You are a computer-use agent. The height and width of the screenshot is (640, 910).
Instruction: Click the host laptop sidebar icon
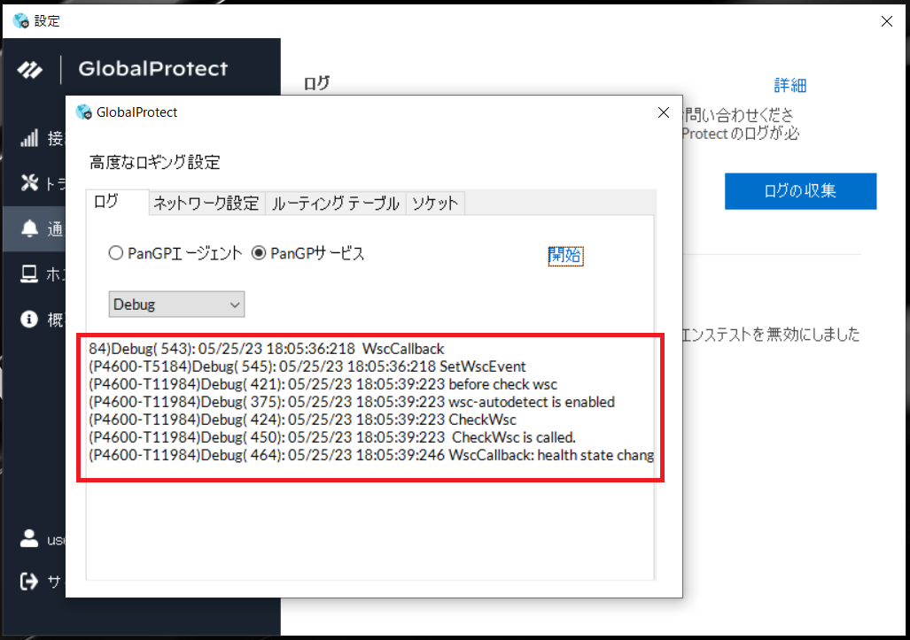point(29,274)
